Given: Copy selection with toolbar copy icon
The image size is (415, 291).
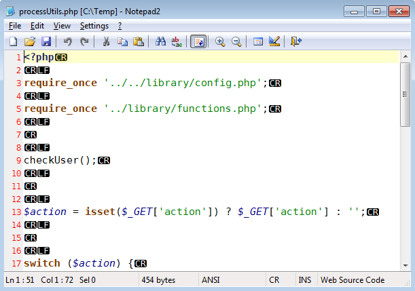Looking at the screenshot, I should [x=122, y=41].
